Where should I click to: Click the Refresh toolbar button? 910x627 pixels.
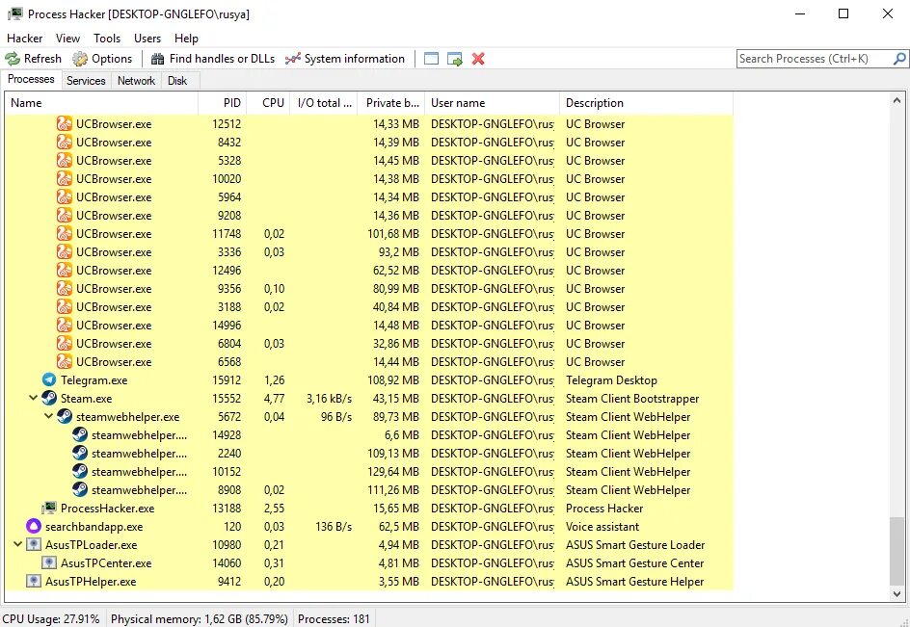coord(33,59)
